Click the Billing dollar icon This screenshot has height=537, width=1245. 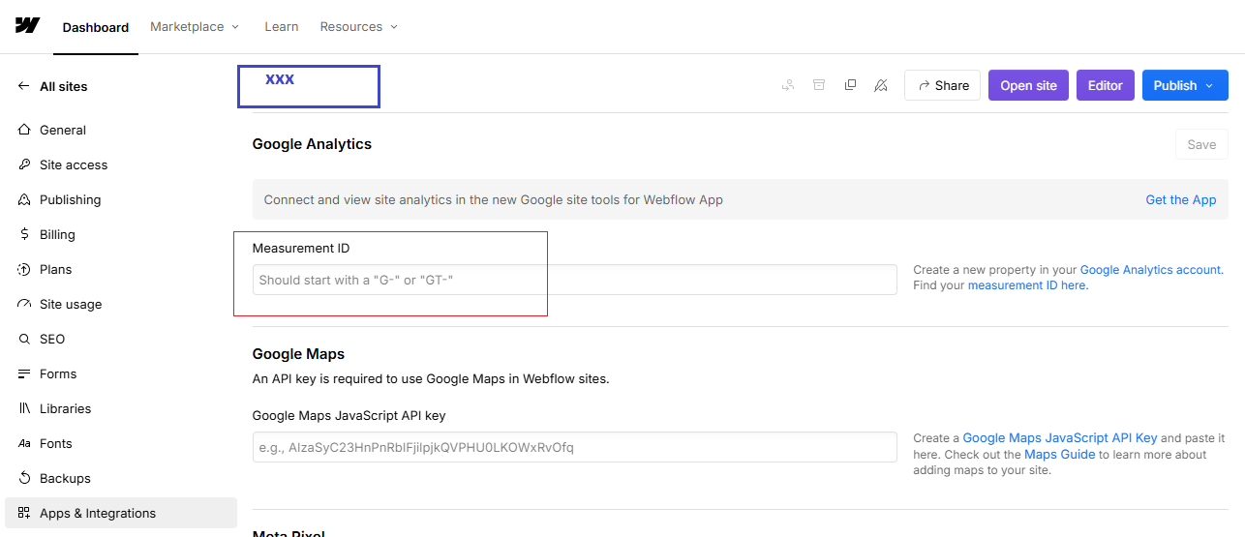point(24,234)
